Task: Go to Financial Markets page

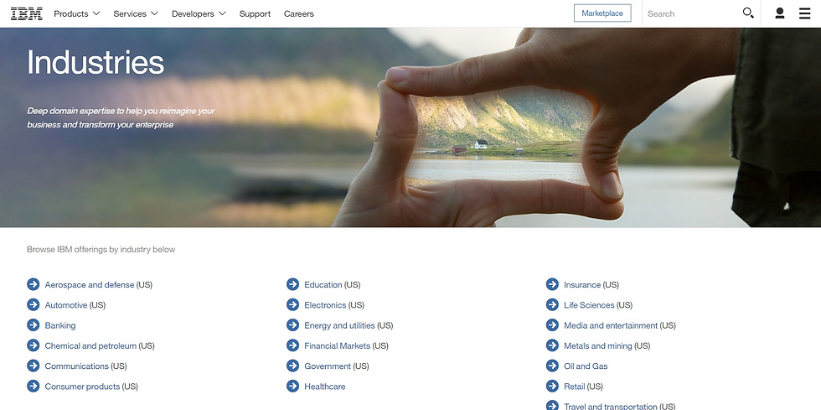Action: 337,346
